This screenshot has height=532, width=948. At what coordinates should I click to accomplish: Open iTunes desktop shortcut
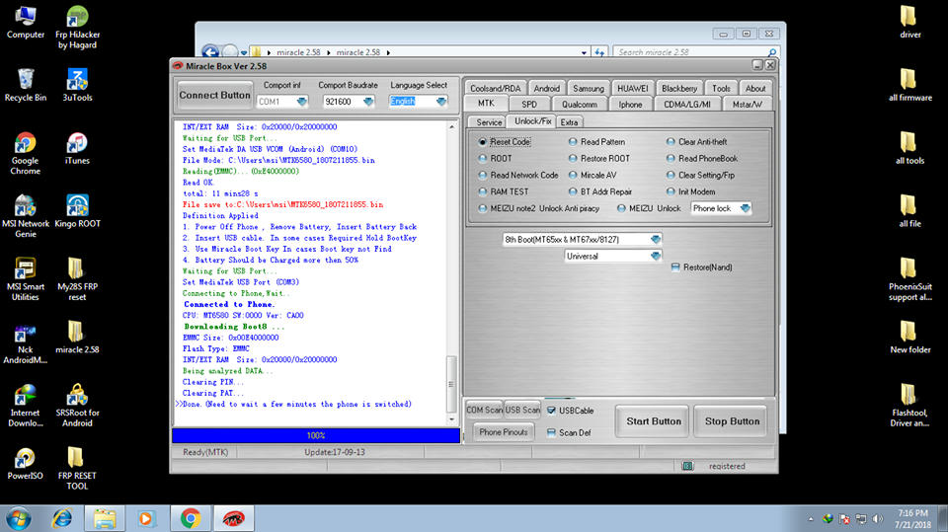coord(77,149)
